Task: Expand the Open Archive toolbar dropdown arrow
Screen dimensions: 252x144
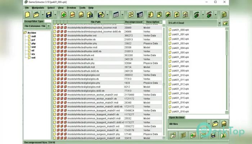Action: [42, 15]
